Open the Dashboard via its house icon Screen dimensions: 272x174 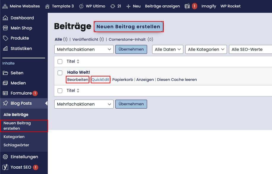pos(5,18)
